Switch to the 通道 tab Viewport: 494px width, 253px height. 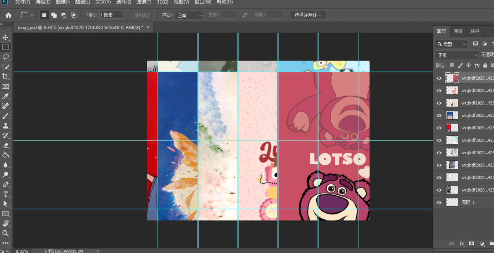click(x=458, y=31)
